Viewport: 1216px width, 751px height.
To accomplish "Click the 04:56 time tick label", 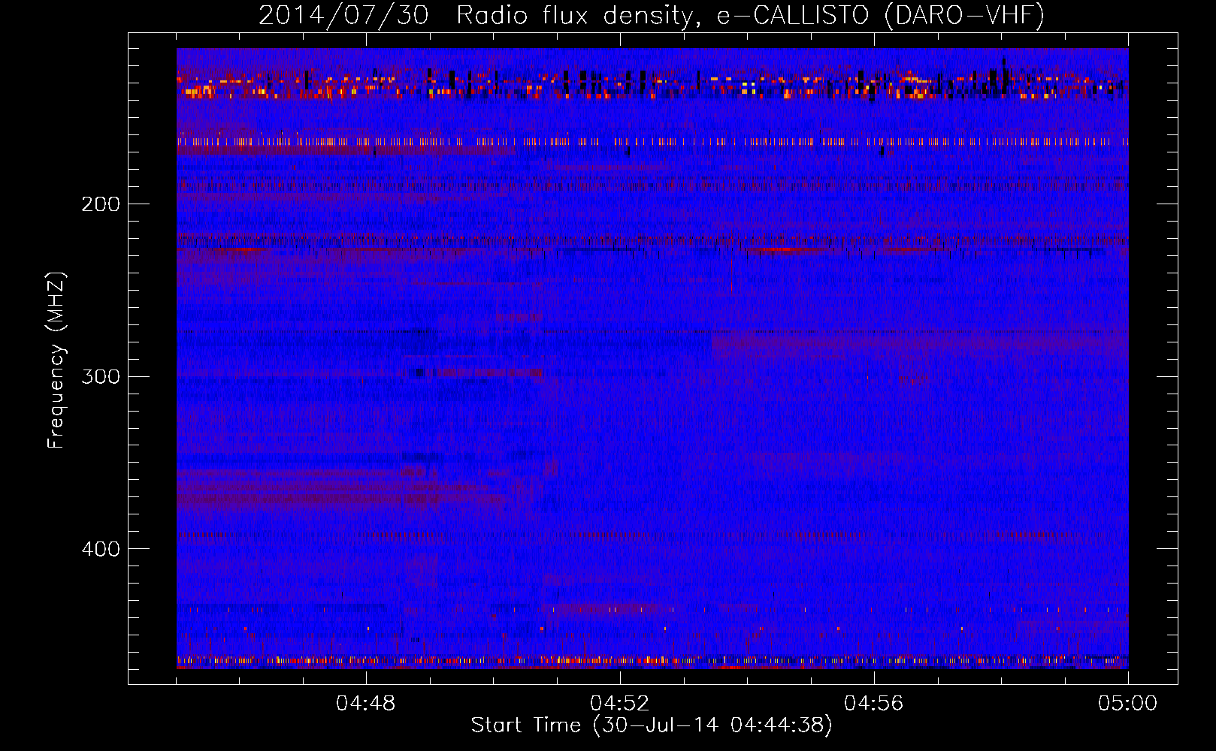I will point(874,704).
